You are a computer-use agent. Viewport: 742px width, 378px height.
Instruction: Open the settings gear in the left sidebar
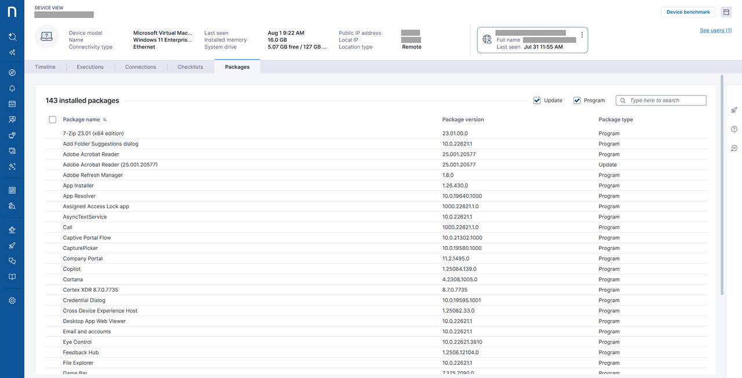pos(12,301)
